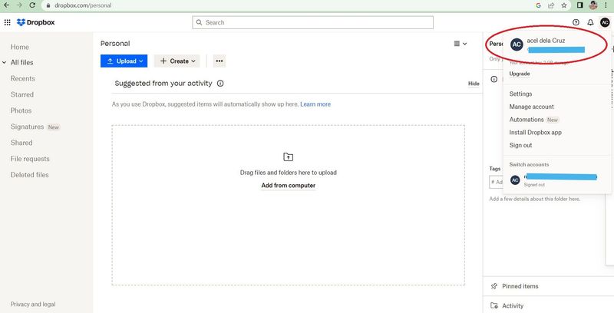Reload the page
Screen dimensions: 614x313
pos(32,5)
